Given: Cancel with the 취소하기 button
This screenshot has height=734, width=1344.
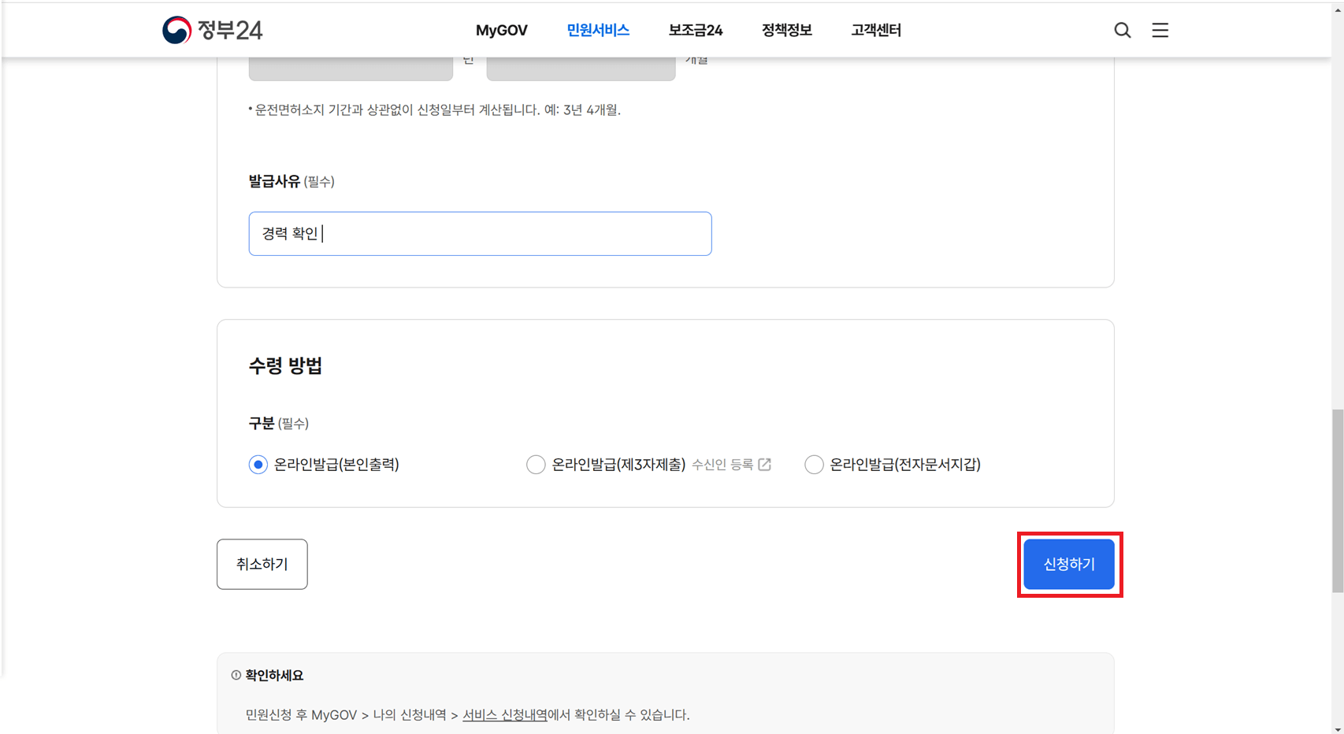Looking at the screenshot, I should pyautogui.click(x=262, y=564).
